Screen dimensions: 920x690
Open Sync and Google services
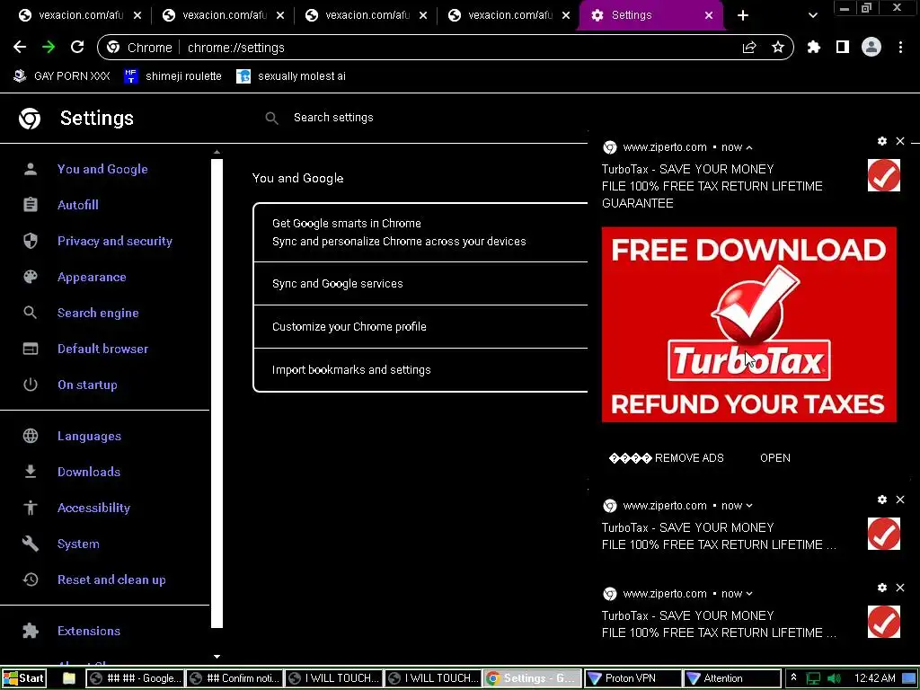coord(420,283)
